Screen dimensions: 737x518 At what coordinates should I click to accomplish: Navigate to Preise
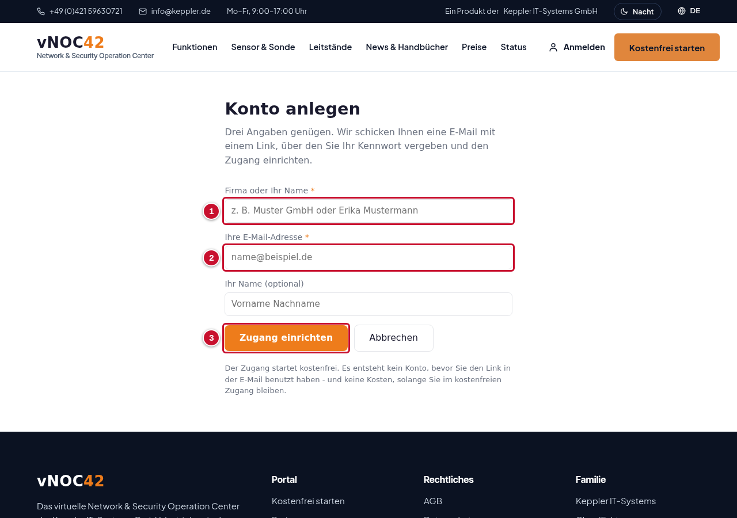click(x=474, y=47)
